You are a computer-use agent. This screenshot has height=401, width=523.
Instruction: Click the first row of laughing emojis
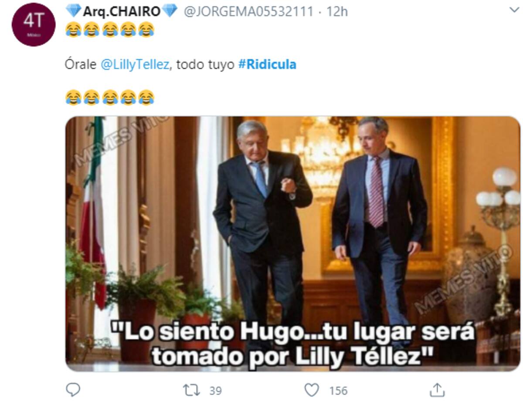coord(110,30)
